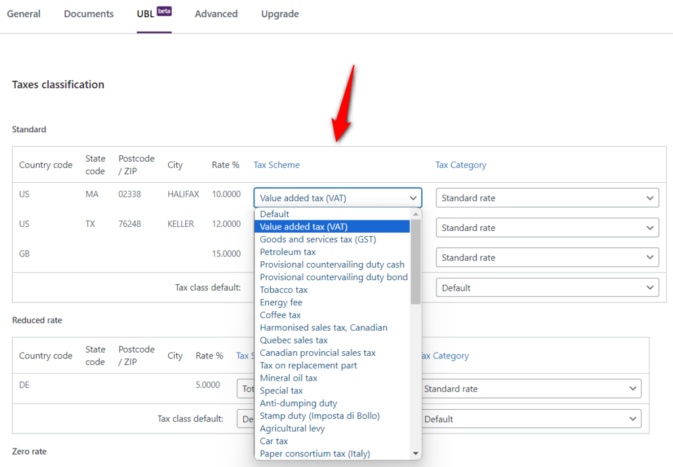This screenshot has width=673, height=467.
Task: Select Petroleum tax from the scheme list
Action: coord(287,251)
